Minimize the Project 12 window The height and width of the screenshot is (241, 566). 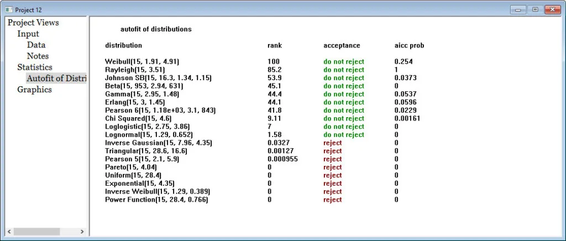coord(518,10)
